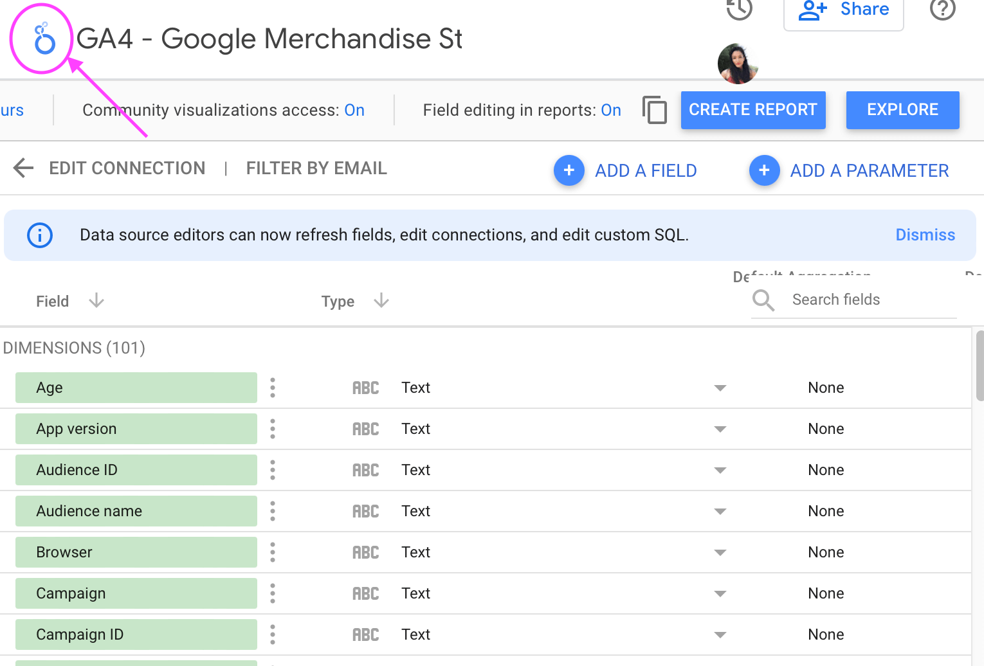Click None aggregation for Age
This screenshot has height=666, width=984.
click(x=826, y=388)
